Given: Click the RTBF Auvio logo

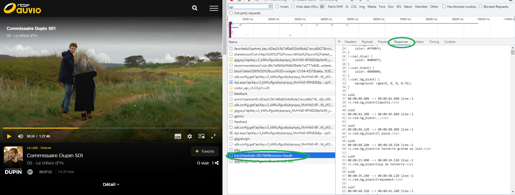Looking at the screenshot, I should [x=22, y=8].
